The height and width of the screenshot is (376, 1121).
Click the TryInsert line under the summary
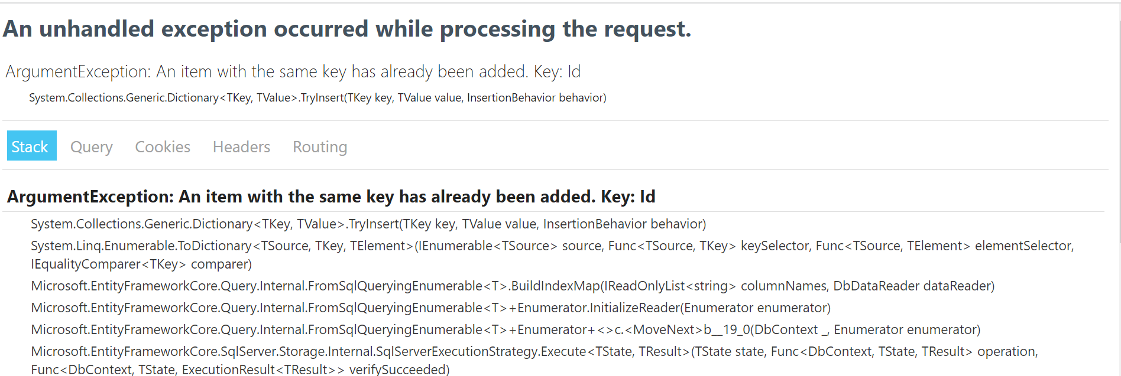[317, 97]
